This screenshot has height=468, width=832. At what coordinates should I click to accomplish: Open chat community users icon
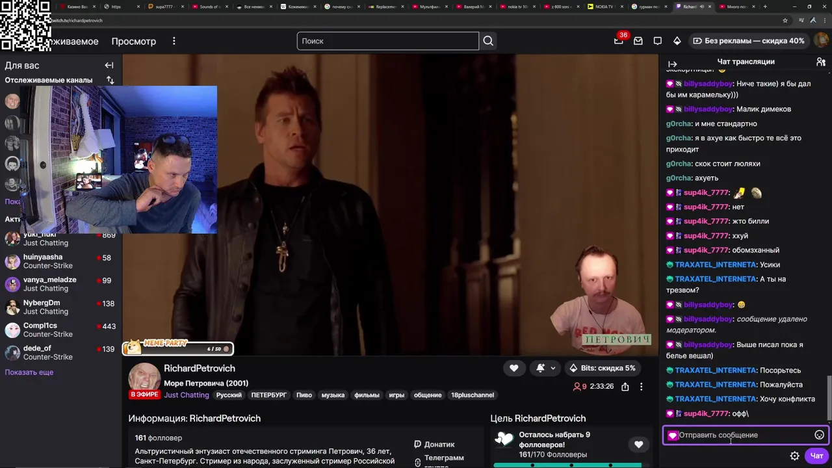click(821, 62)
